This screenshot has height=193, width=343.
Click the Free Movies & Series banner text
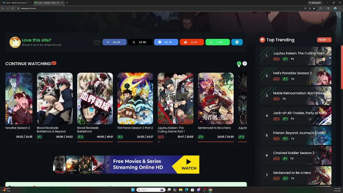coord(138,164)
